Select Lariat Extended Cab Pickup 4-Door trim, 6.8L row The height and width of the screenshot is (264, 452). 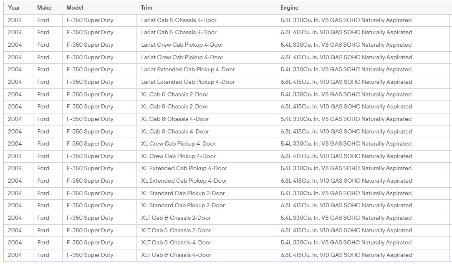(x=188, y=82)
